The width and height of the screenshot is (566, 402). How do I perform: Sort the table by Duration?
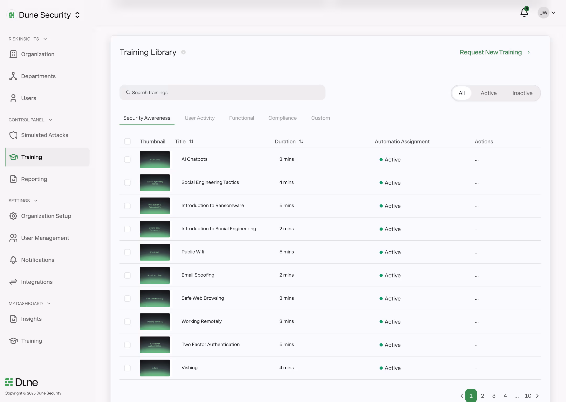coord(301,141)
